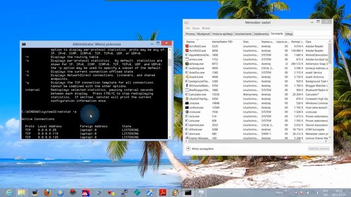
Task: Click the AvastUI.exe process icon
Action: click(187, 77)
